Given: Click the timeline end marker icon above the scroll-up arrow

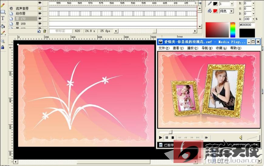Looking at the screenshot, I should (x=200, y=3).
